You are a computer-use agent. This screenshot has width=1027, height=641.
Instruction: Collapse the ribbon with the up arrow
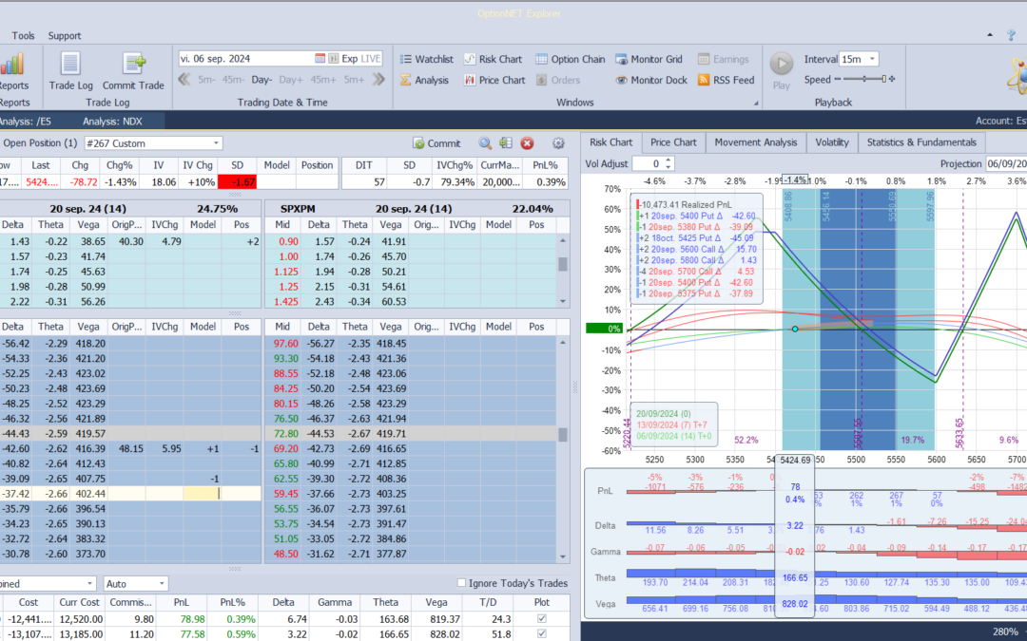click(990, 35)
